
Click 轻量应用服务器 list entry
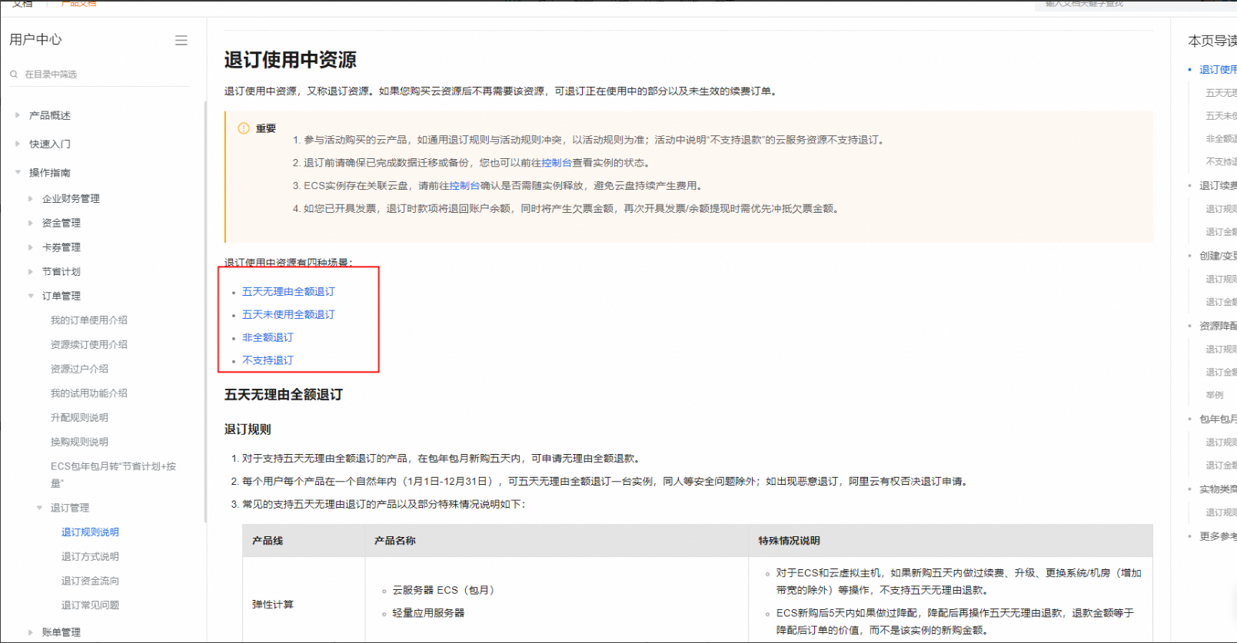tap(428, 613)
